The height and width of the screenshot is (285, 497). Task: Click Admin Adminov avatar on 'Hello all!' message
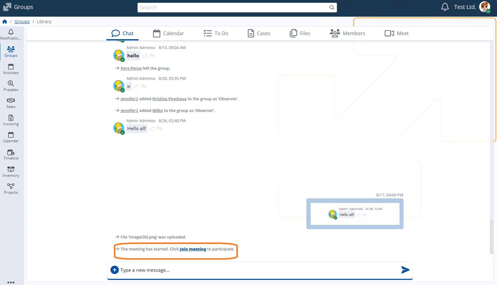(x=119, y=128)
